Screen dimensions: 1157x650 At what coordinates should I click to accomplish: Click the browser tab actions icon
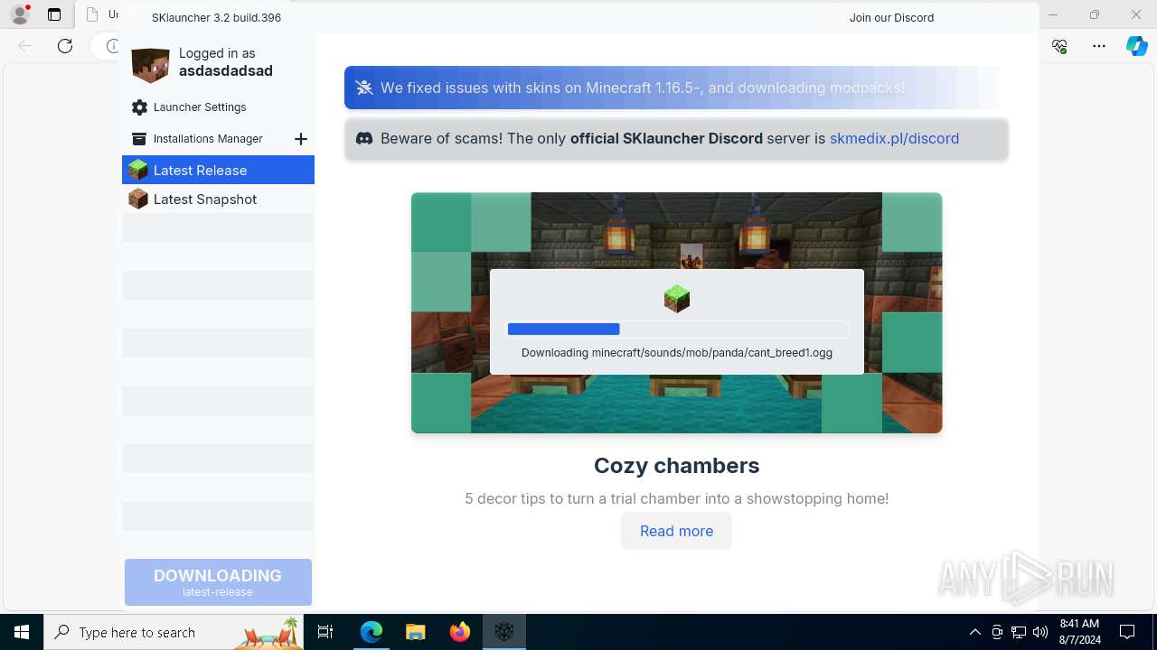pos(54,14)
